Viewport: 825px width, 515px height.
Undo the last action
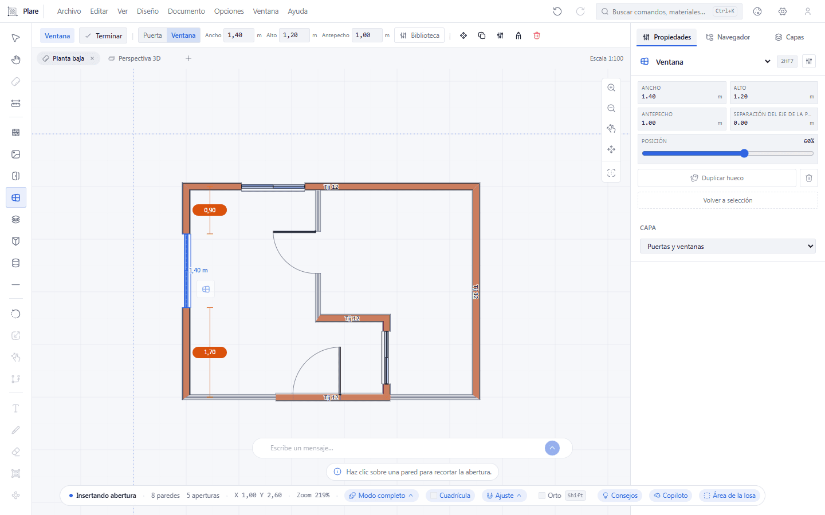(x=557, y=11)
